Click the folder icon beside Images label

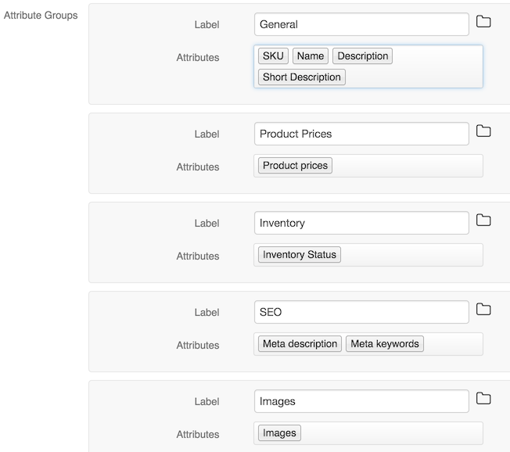click(x=483, y=399)
